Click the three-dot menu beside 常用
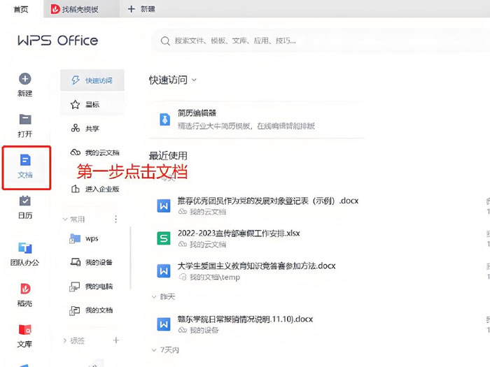 click(x=116, y=220)
